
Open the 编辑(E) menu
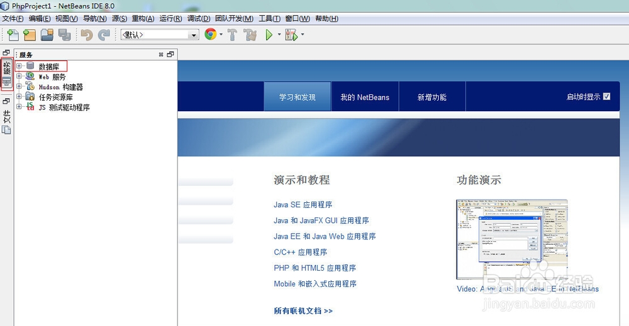click(x=39, y=18)
